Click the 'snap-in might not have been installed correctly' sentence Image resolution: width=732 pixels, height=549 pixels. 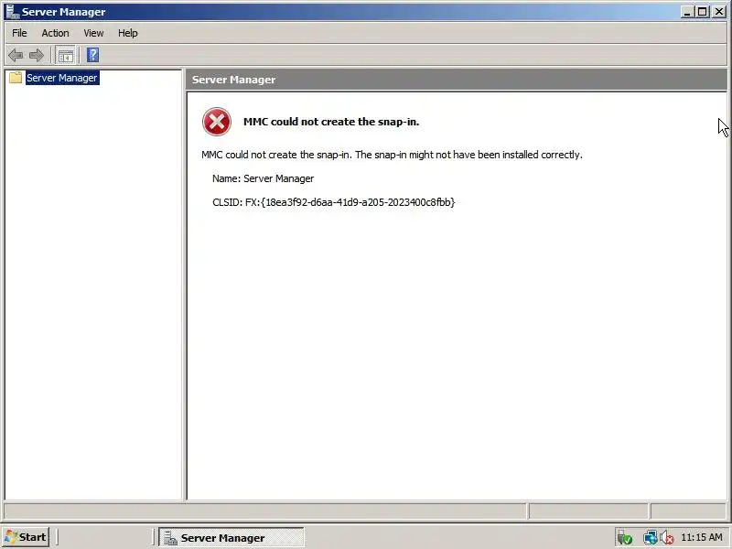[x=468, y=155]
